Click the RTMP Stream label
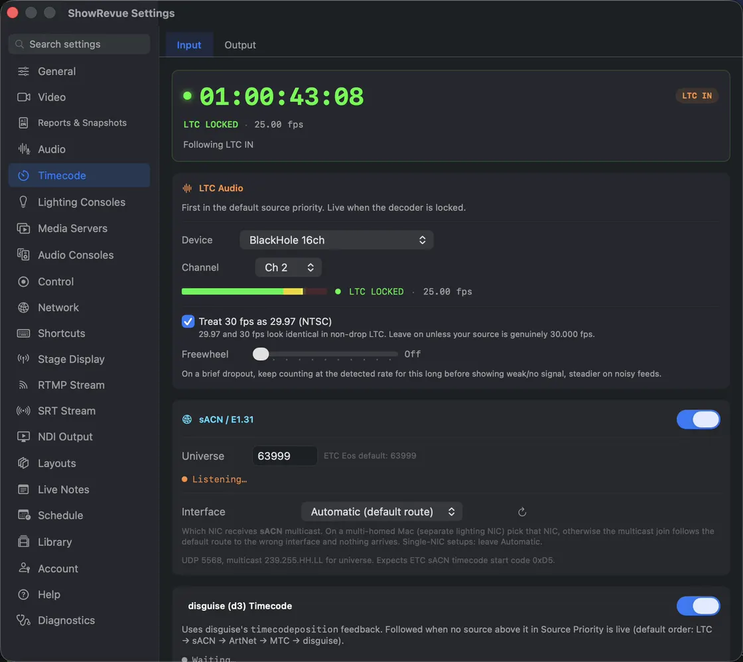Viewport: 743px width, 662px height. pyautogui.click(x=71, y=385)
